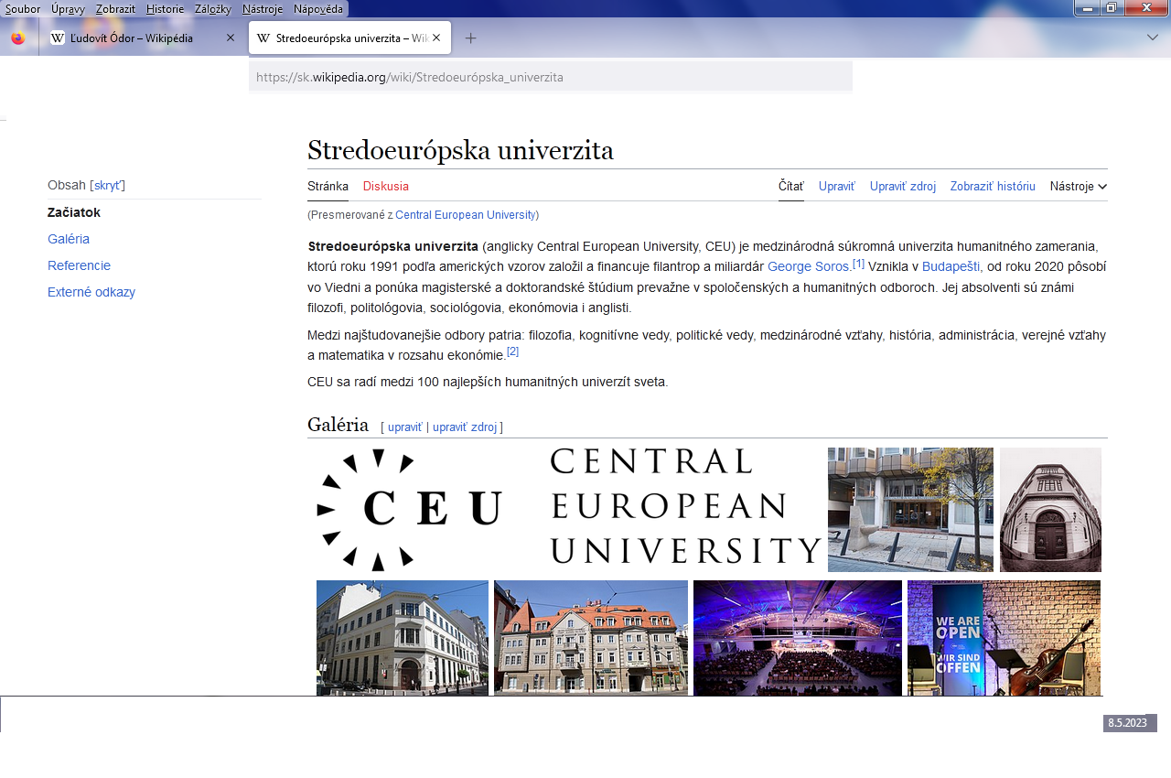Screen dimensions: 1171x778
Task: Open the Zobrazit menu
Action: pos(115,9)
